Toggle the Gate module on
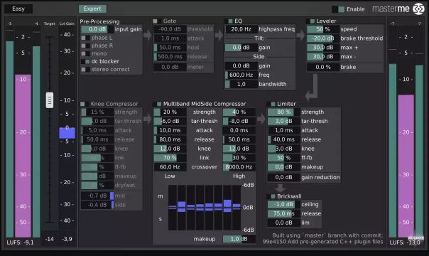 (x=157, y=21)
